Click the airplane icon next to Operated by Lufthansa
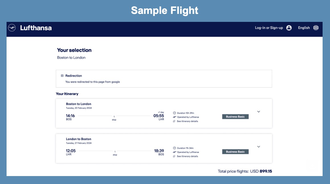This screenshot has width=330, height=184. click(x=174, y=117)
